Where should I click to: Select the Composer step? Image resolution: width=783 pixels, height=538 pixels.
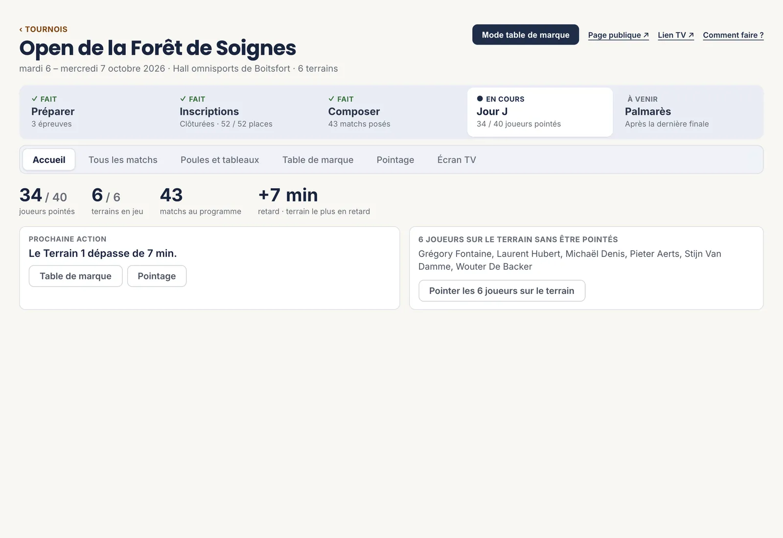pos(392,112)
